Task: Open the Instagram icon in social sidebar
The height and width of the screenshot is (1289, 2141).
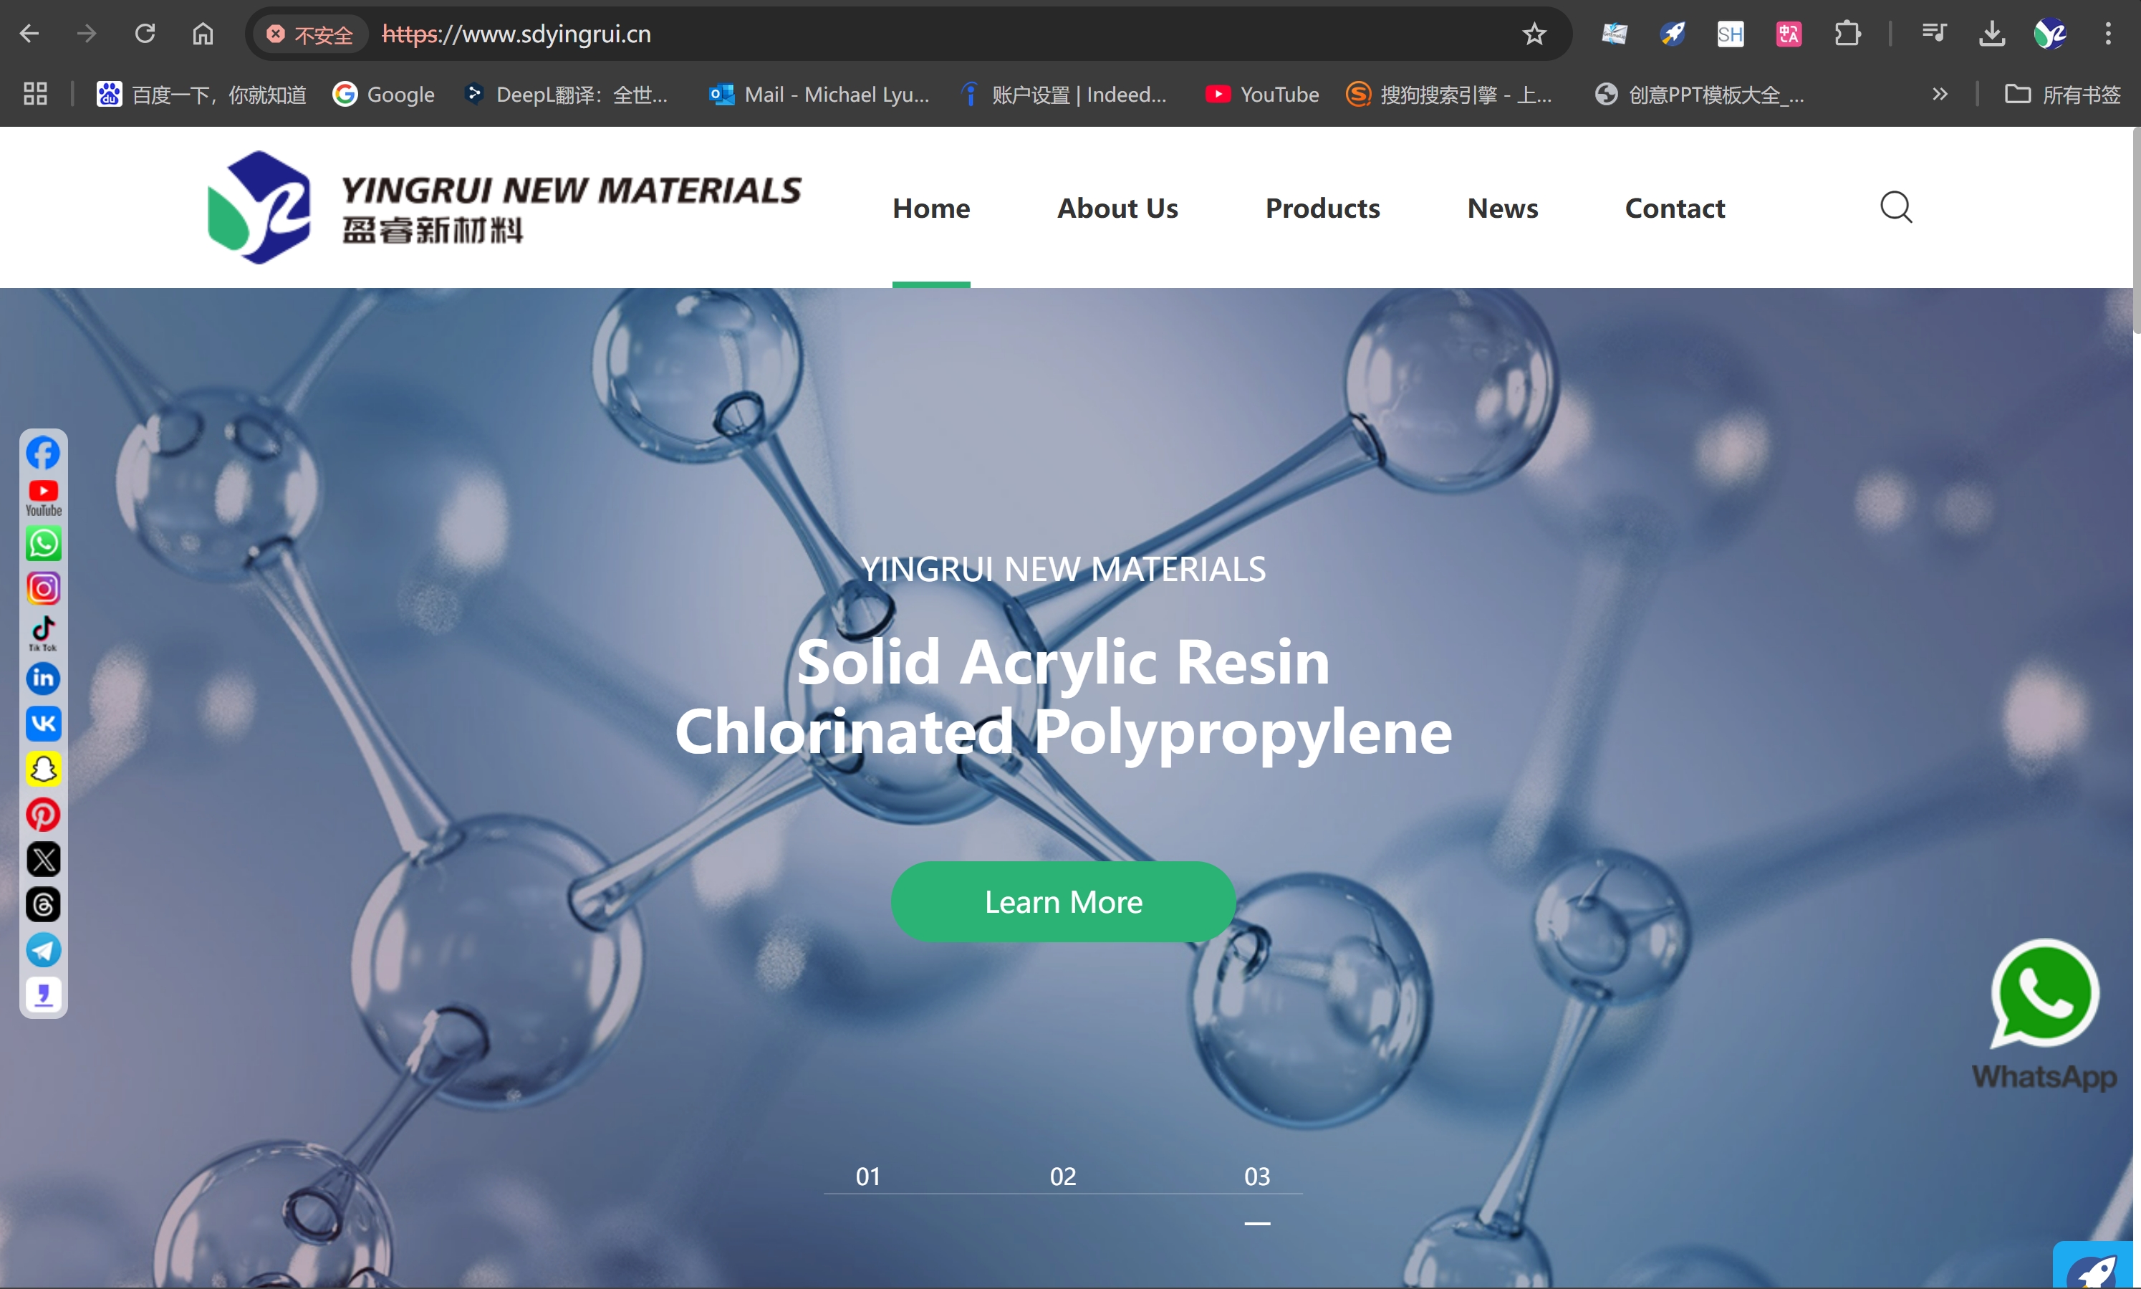Action: click(x=44, y=588)
